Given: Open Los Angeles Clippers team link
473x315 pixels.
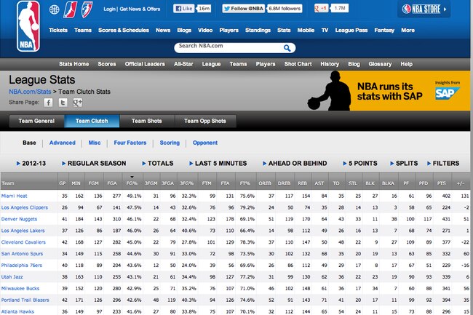Looking at the screenshot, I should pyautogui.click(x=25, y=207).
